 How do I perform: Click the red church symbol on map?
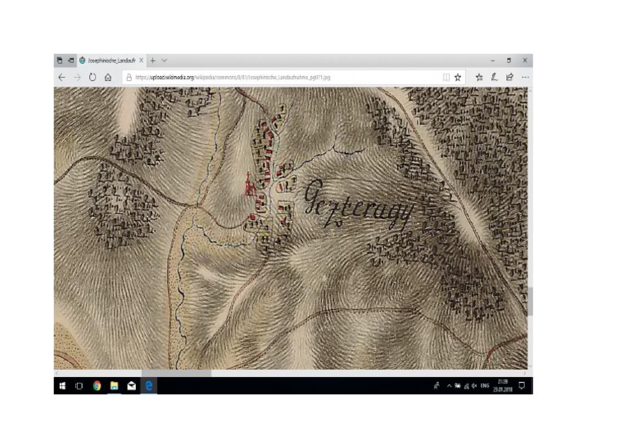click(251, 185)
